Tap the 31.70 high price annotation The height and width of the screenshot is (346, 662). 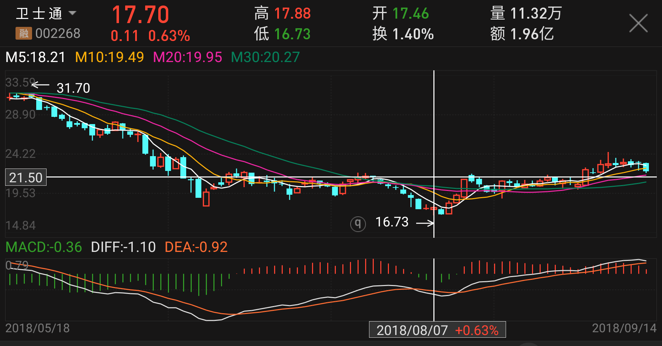coord(73,88)
